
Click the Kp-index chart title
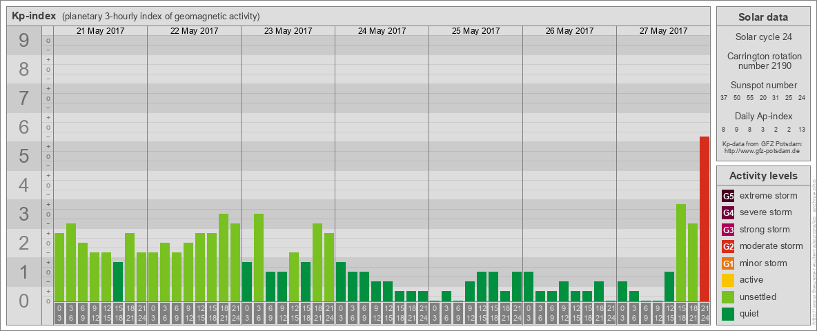click(34, 16)
